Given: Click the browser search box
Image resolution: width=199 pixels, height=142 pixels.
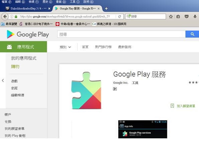Looking at the screenshot, I should click(x=146, y=16).
